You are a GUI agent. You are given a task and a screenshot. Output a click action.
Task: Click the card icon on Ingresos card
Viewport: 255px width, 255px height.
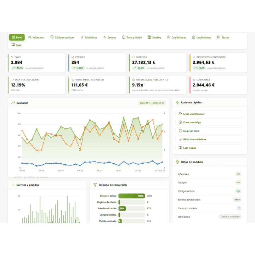coord(134,57)
